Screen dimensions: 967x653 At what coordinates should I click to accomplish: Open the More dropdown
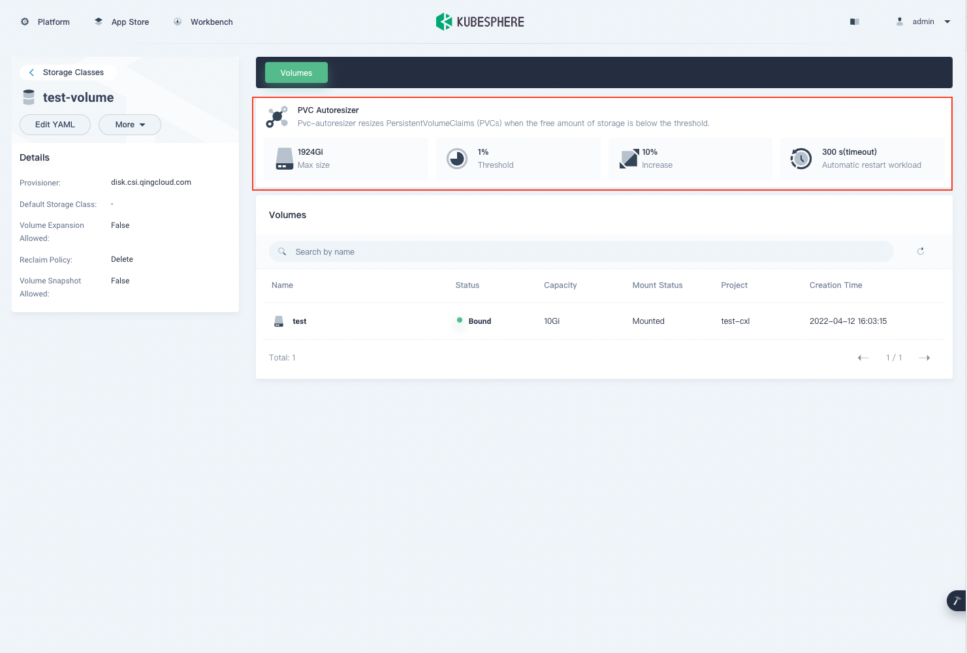(129, 124)
